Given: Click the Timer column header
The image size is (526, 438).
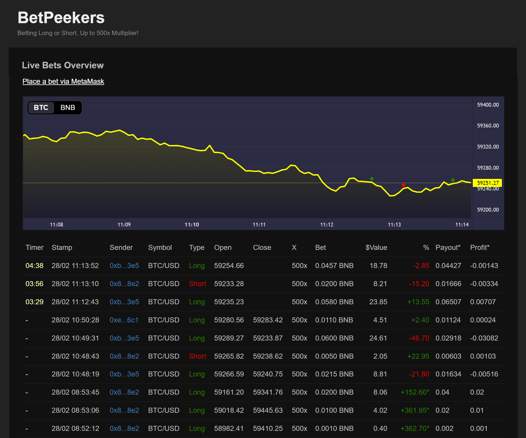Looking at the screenshot, I should (x=34, y=248).
